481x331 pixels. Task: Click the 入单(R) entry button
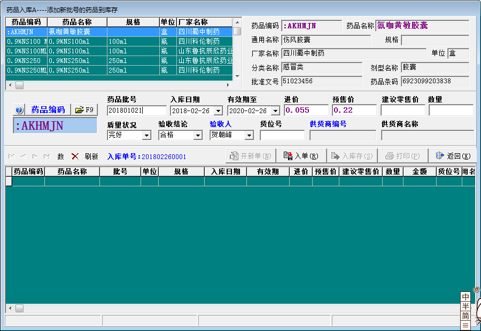click(301, 156)
